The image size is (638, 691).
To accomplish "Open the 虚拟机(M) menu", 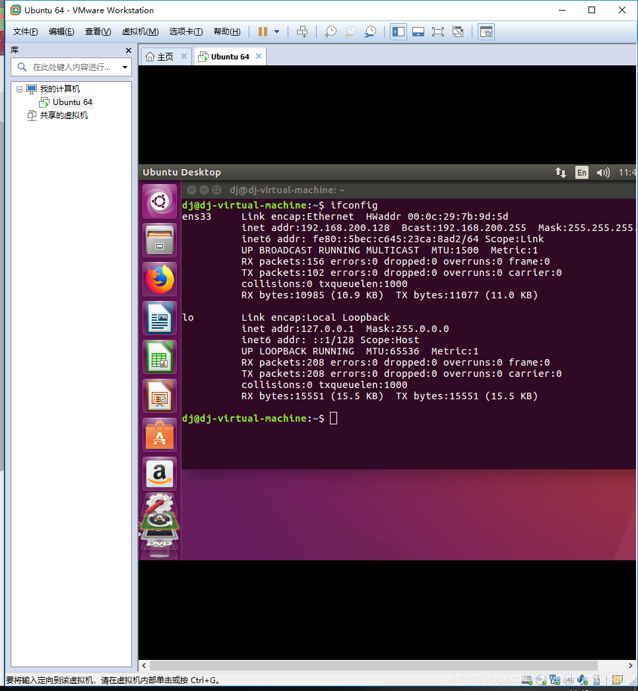I will [140, 32].
